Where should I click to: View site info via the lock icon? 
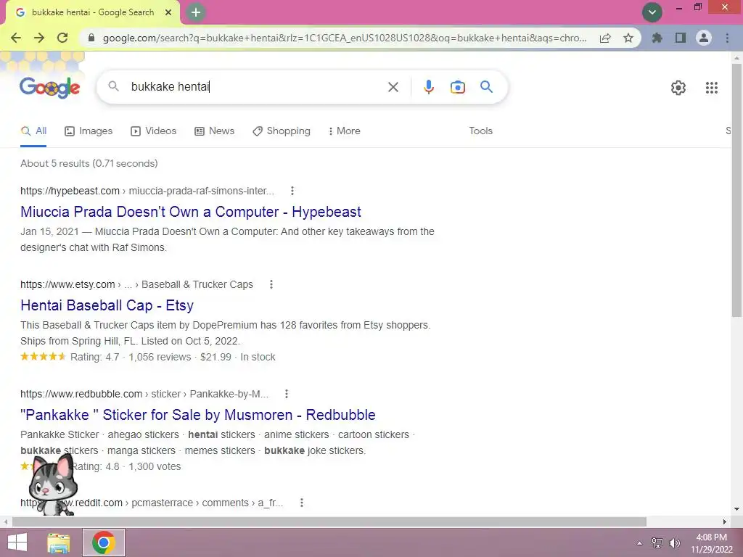[91, 38]
